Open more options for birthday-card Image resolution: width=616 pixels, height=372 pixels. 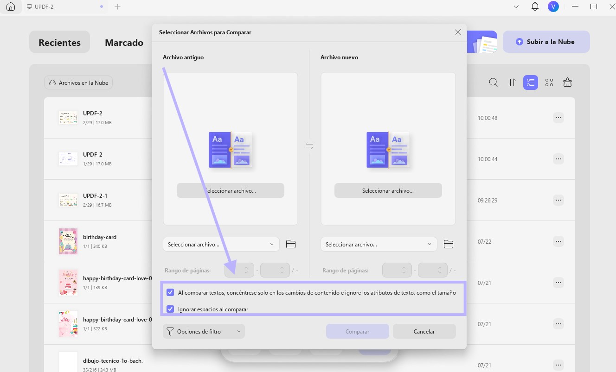pos(558,241)
